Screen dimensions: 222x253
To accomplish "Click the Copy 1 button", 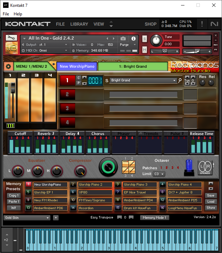I will (x=14, y=196).
